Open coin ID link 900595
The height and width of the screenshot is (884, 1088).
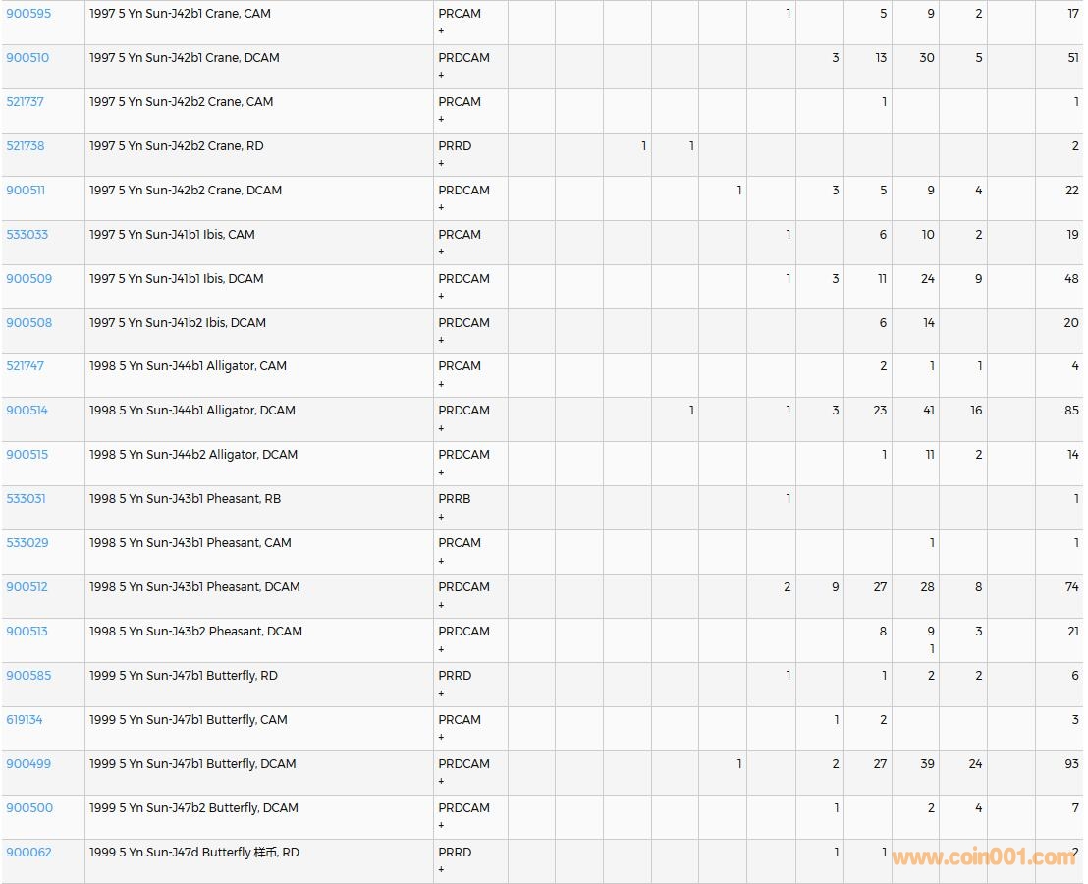(x=28, y=14)
